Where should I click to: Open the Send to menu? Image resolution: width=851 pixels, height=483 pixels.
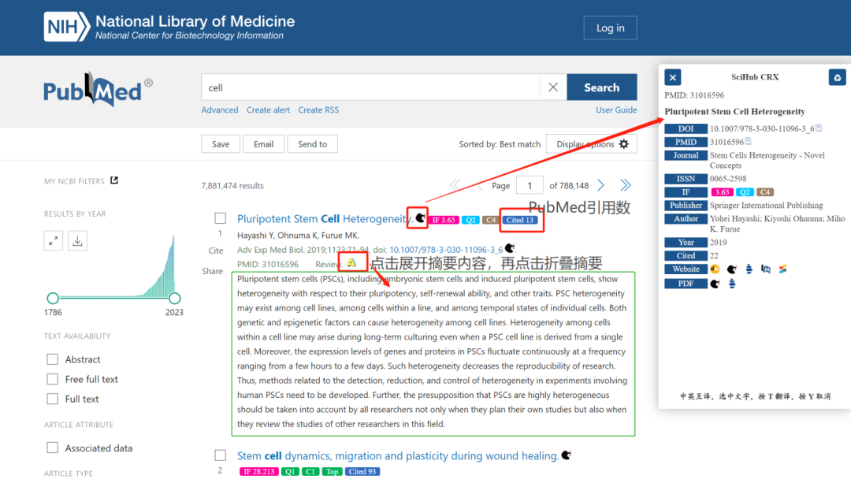(312, 144)
